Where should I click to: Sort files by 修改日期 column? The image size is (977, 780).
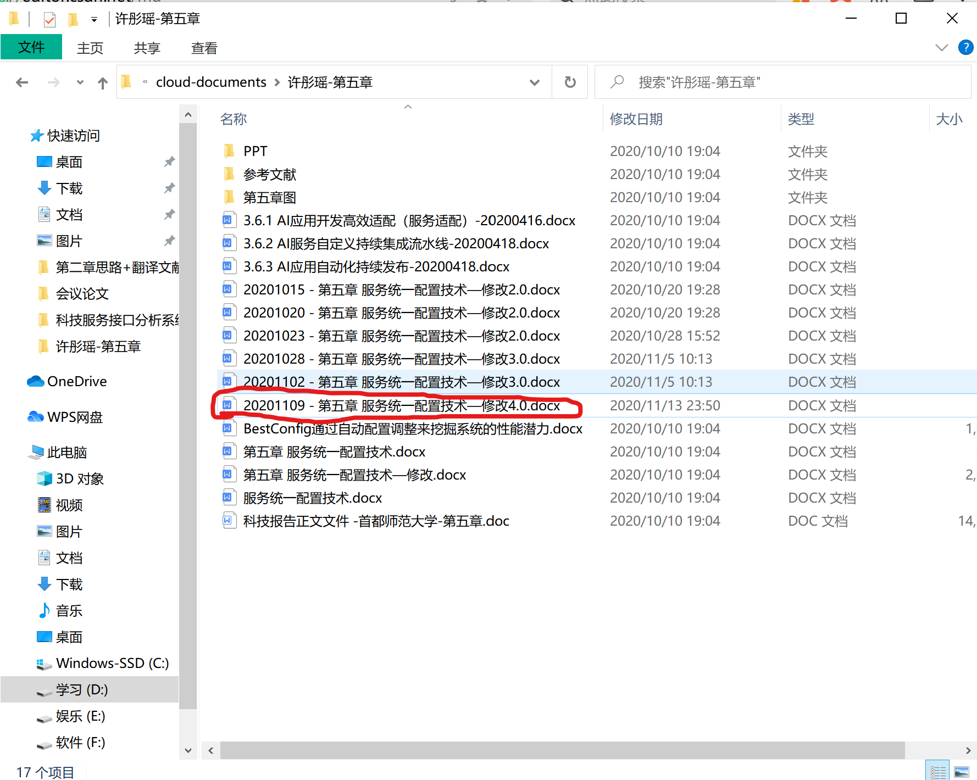[x=636, y=119]
